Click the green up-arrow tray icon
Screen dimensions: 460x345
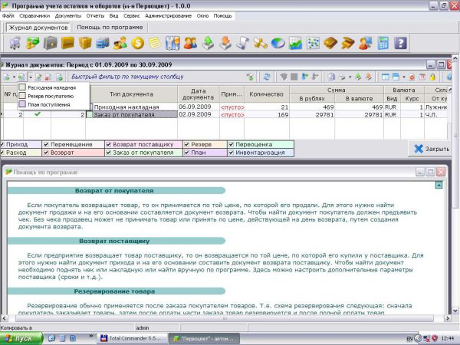[x=208, y=43]
